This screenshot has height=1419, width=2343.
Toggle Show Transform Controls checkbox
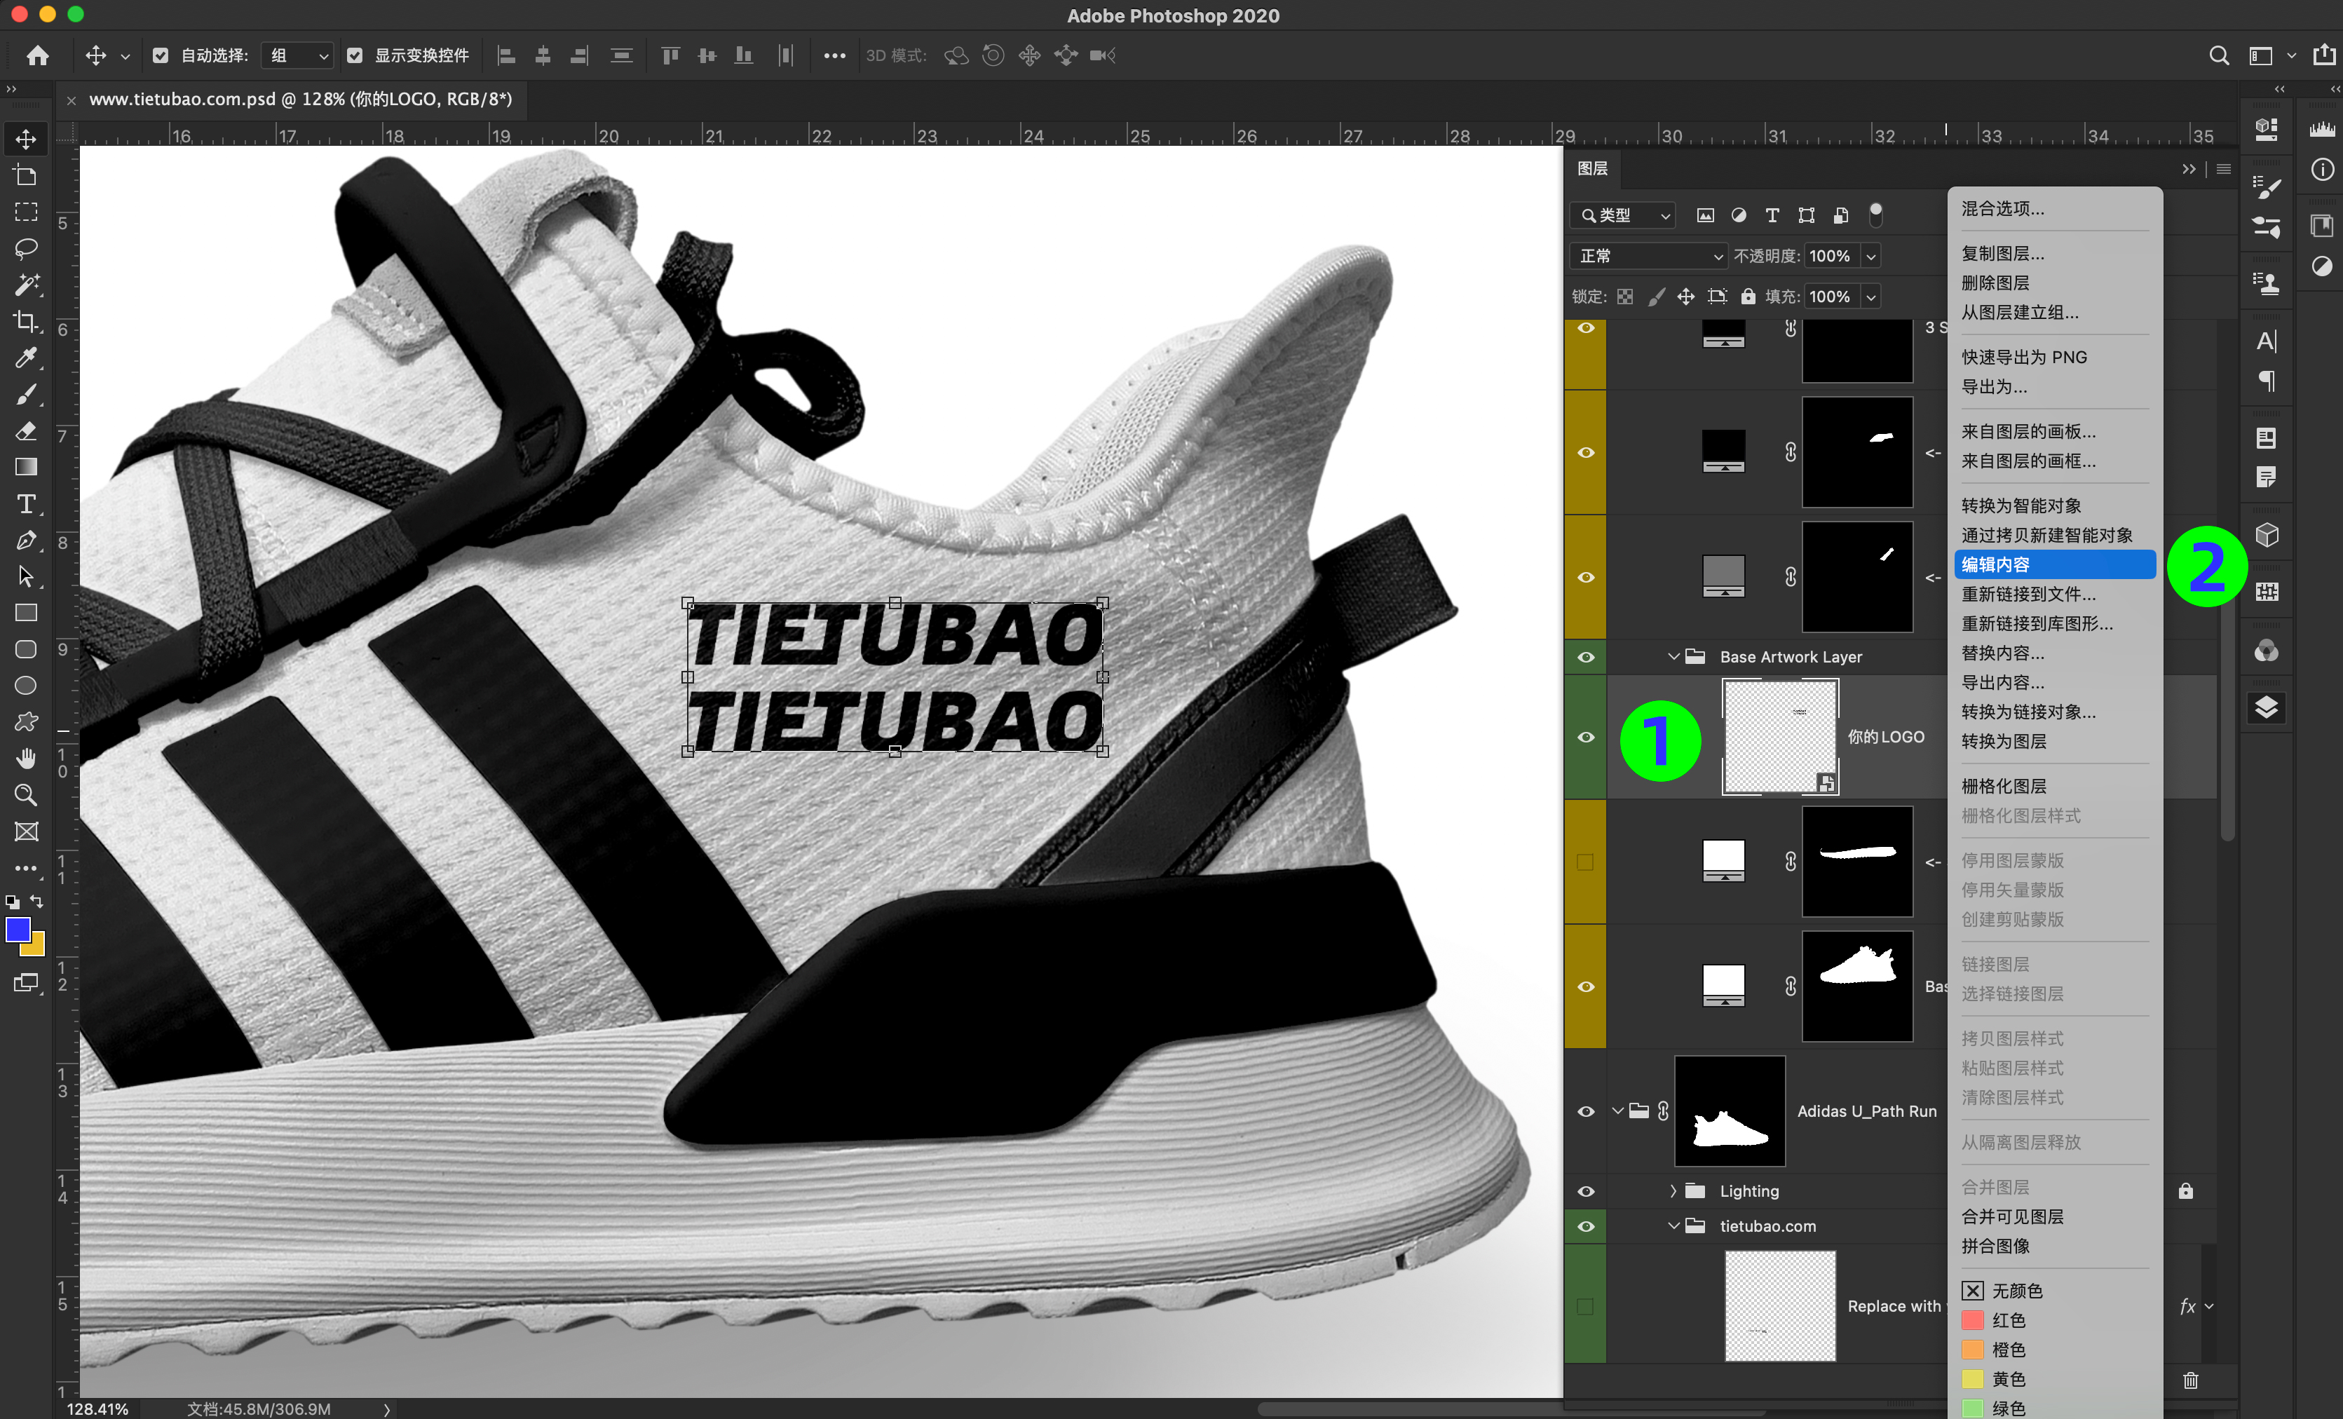[x=355, y=55]
